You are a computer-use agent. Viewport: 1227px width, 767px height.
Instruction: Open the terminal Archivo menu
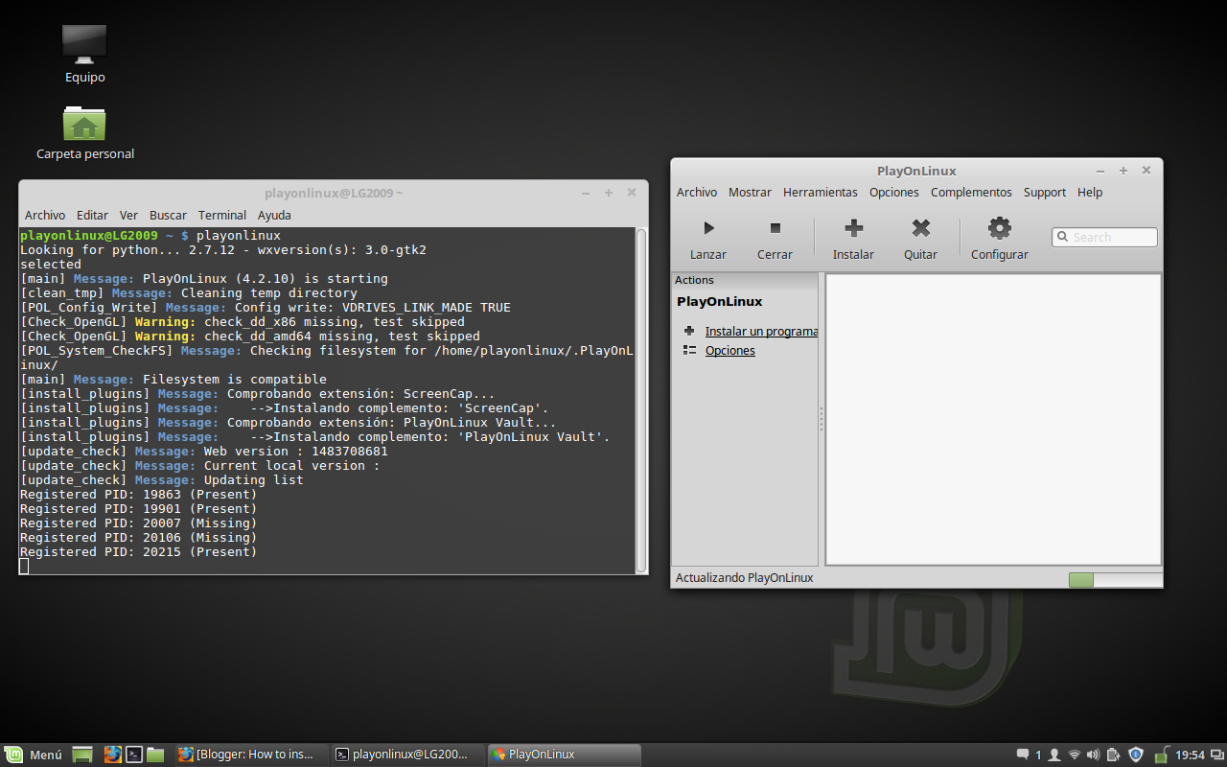[45, 215]
